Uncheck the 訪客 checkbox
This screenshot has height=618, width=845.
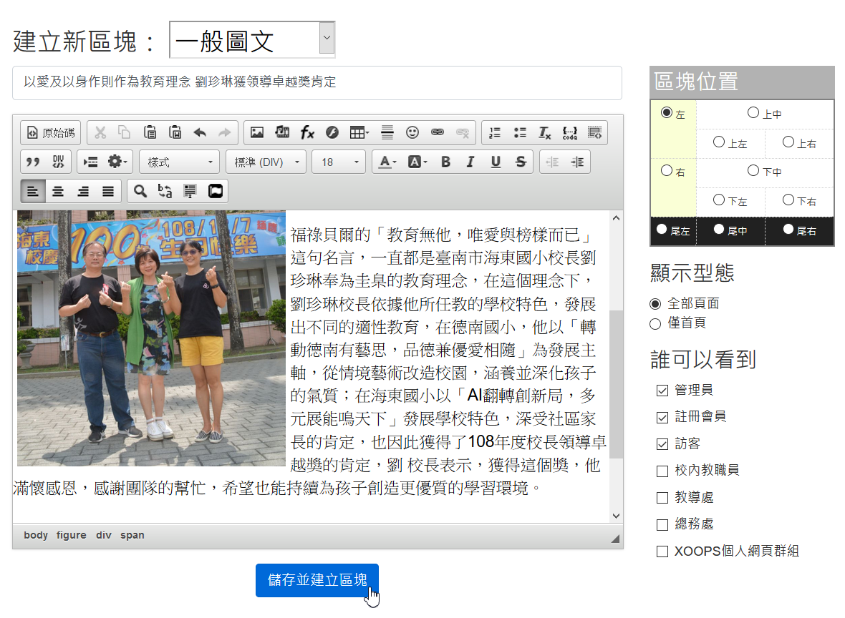pyautogui.click(x=662, y=444)
